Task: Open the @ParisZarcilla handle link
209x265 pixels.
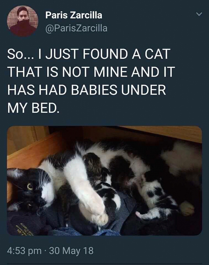Action: coord(76,28)
